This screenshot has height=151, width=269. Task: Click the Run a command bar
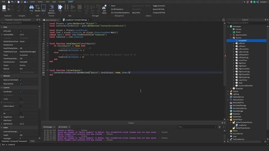click(134, 145)
